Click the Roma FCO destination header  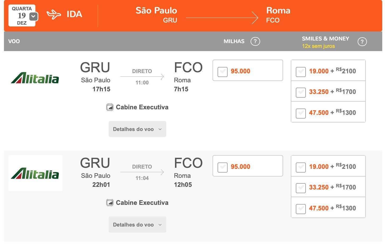278,15
